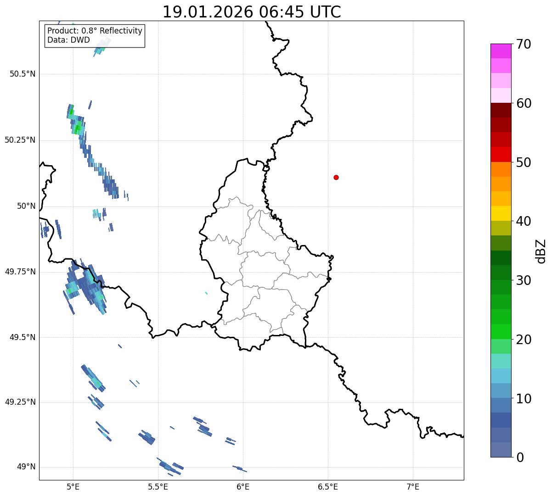This screenshot has height=496, width=552.
Task: Click the dark maroon colorbar segment below 60
Action: point(501,110)
